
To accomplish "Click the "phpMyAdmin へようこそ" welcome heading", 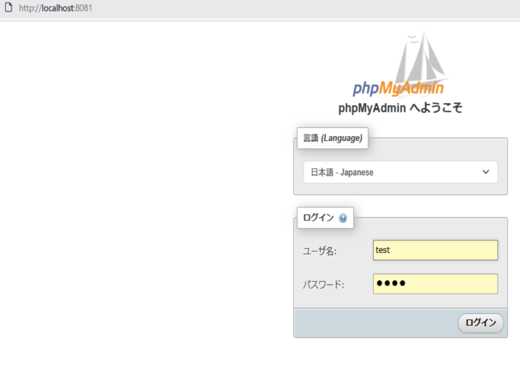I will point(400,108).
